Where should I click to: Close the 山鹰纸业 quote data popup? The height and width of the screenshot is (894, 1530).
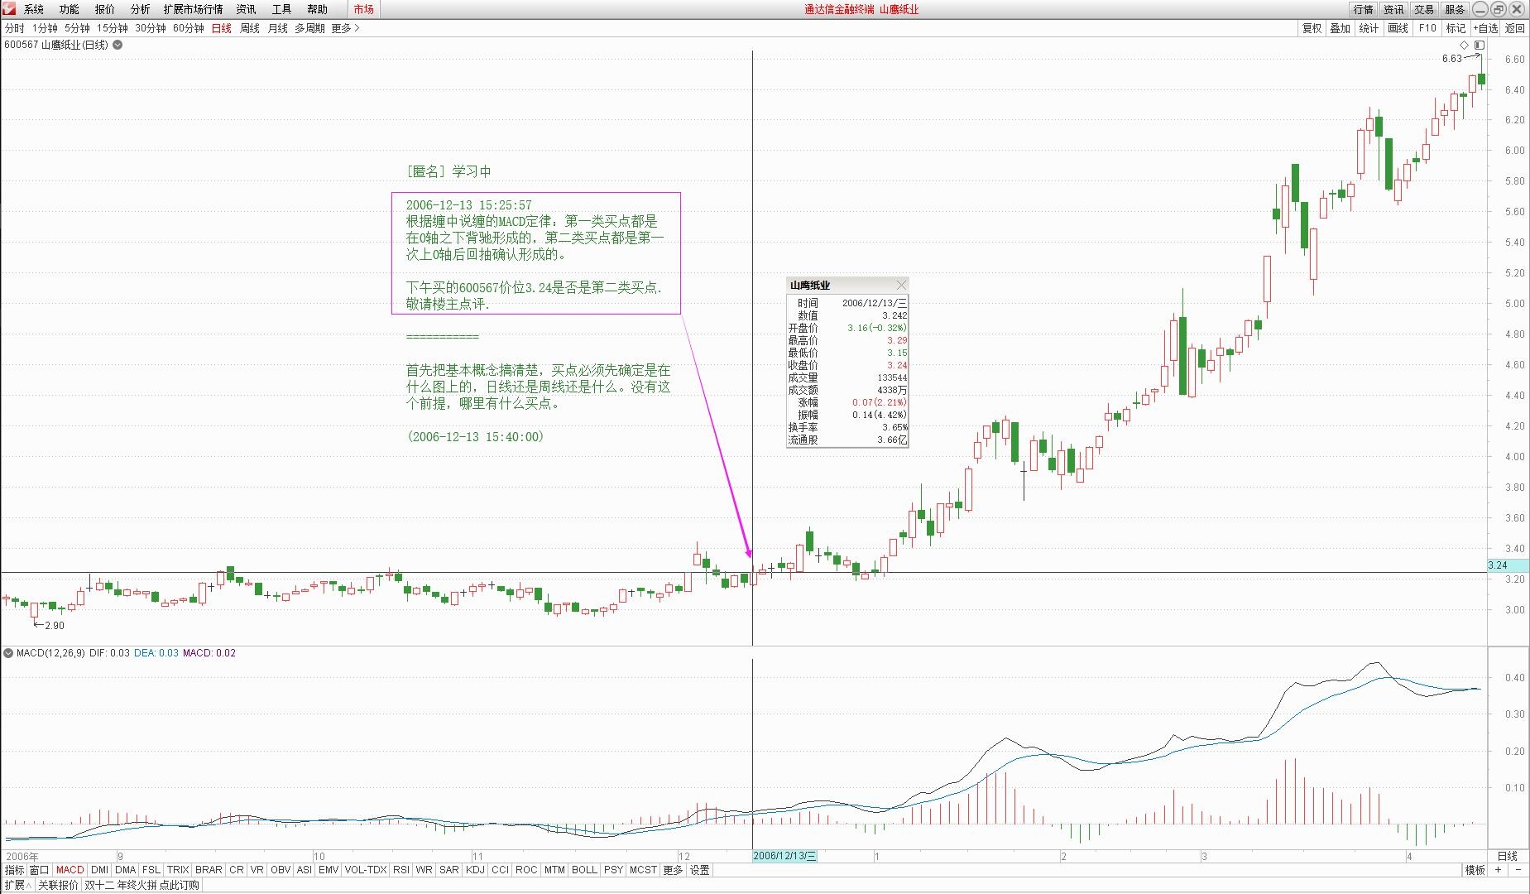click(x=901, y=284)
